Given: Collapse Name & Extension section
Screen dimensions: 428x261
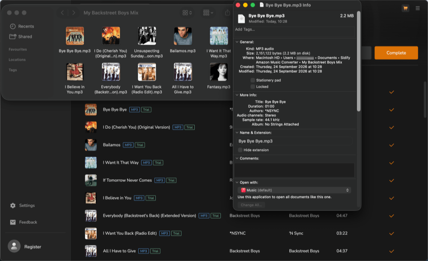Looking at the screenshot, I should click(x=237, y=132).
